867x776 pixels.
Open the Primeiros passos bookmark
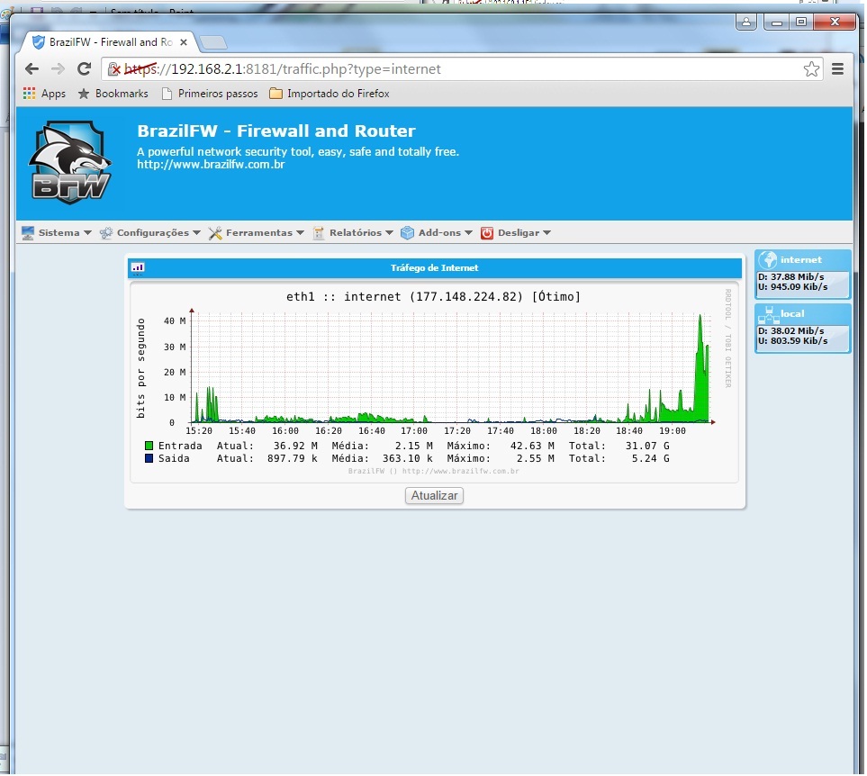pyautogui.click(x=210, y=94)
